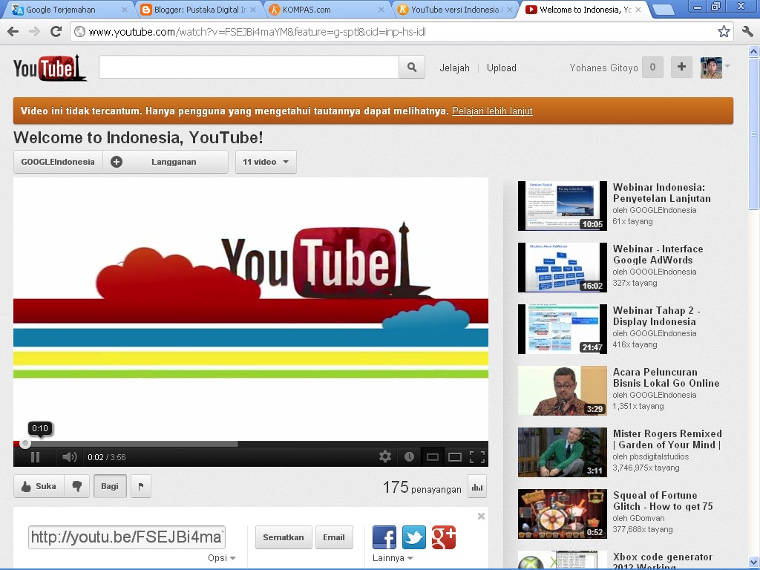Viewport: 760px width, 570px height.
Task: Open Jelajah browse link
Action: pos(454,68)
